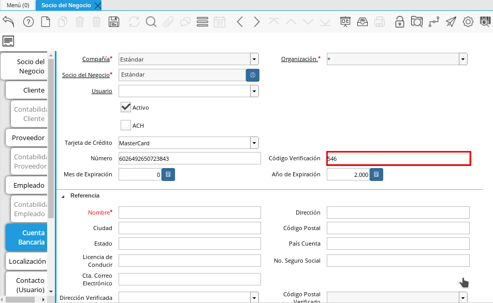
Task: Toggle grid view with the stacked lines icon
Action: coord(202,22)
